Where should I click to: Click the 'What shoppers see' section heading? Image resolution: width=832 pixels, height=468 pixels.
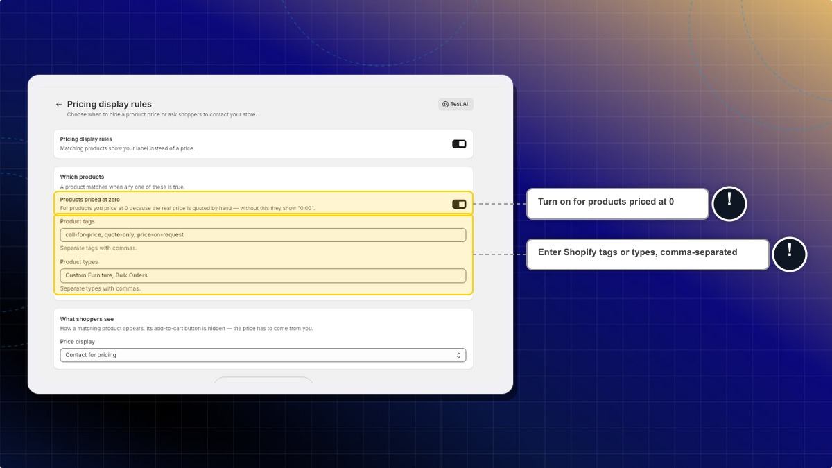87,319
